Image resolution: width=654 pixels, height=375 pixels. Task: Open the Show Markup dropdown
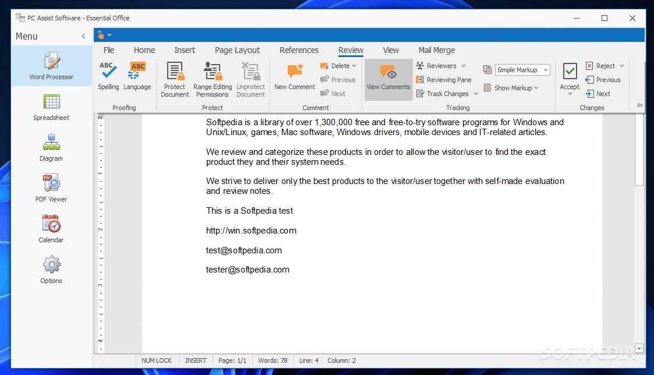pyautogui.click(x=511, y=87)
